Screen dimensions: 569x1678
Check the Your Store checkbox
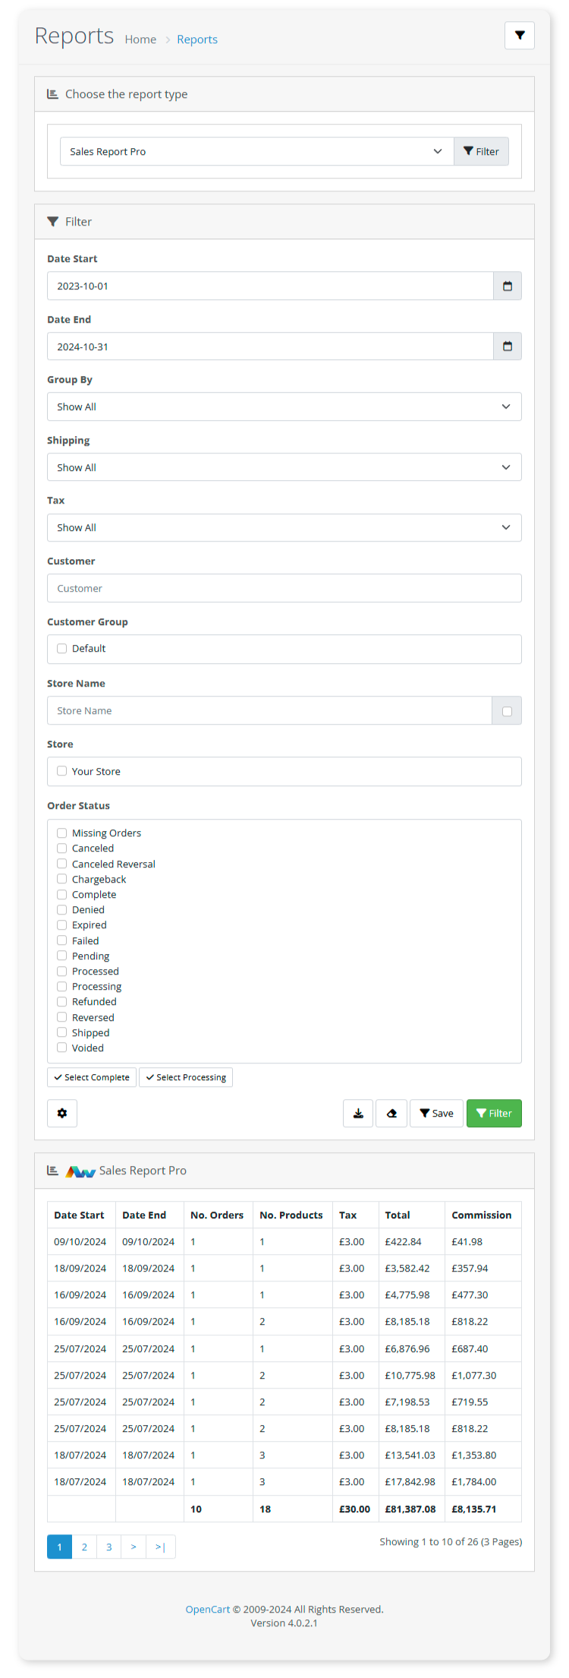coord(62,771)
